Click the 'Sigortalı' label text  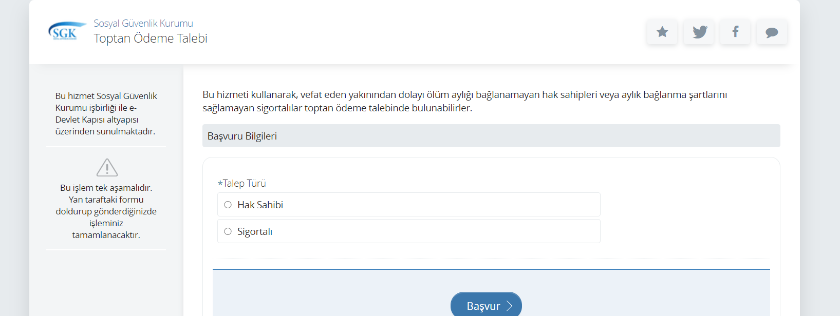(255, 231)
